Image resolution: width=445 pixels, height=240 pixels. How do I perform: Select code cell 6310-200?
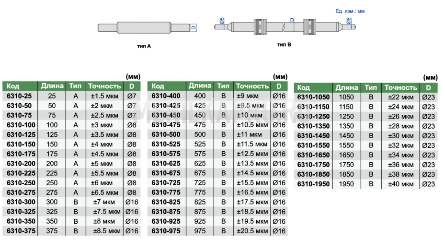pos(20,164)
